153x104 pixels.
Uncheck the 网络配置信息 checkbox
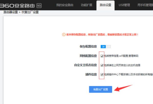(x=102, y=56)
